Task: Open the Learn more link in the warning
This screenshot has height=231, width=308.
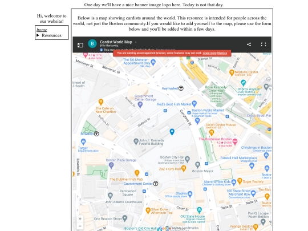Action: pyautogui.click(x=209, y=53)
